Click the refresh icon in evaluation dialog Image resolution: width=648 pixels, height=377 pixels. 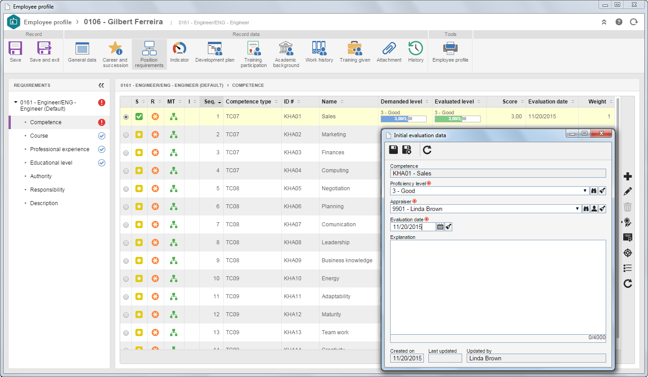(x=427, y=150)
